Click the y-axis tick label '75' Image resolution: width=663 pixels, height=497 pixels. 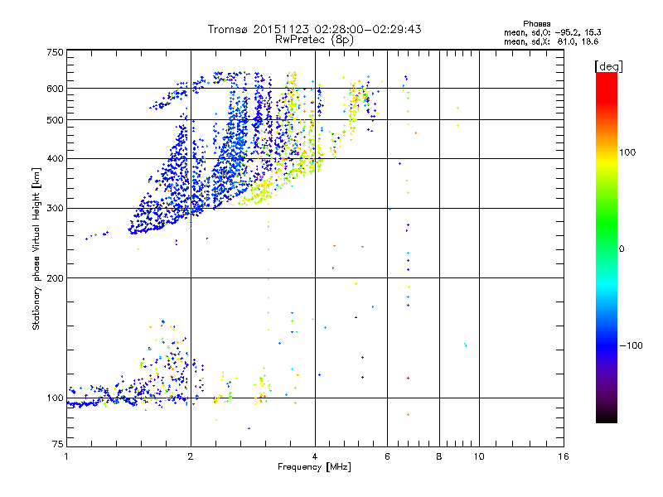click(58, 444)
